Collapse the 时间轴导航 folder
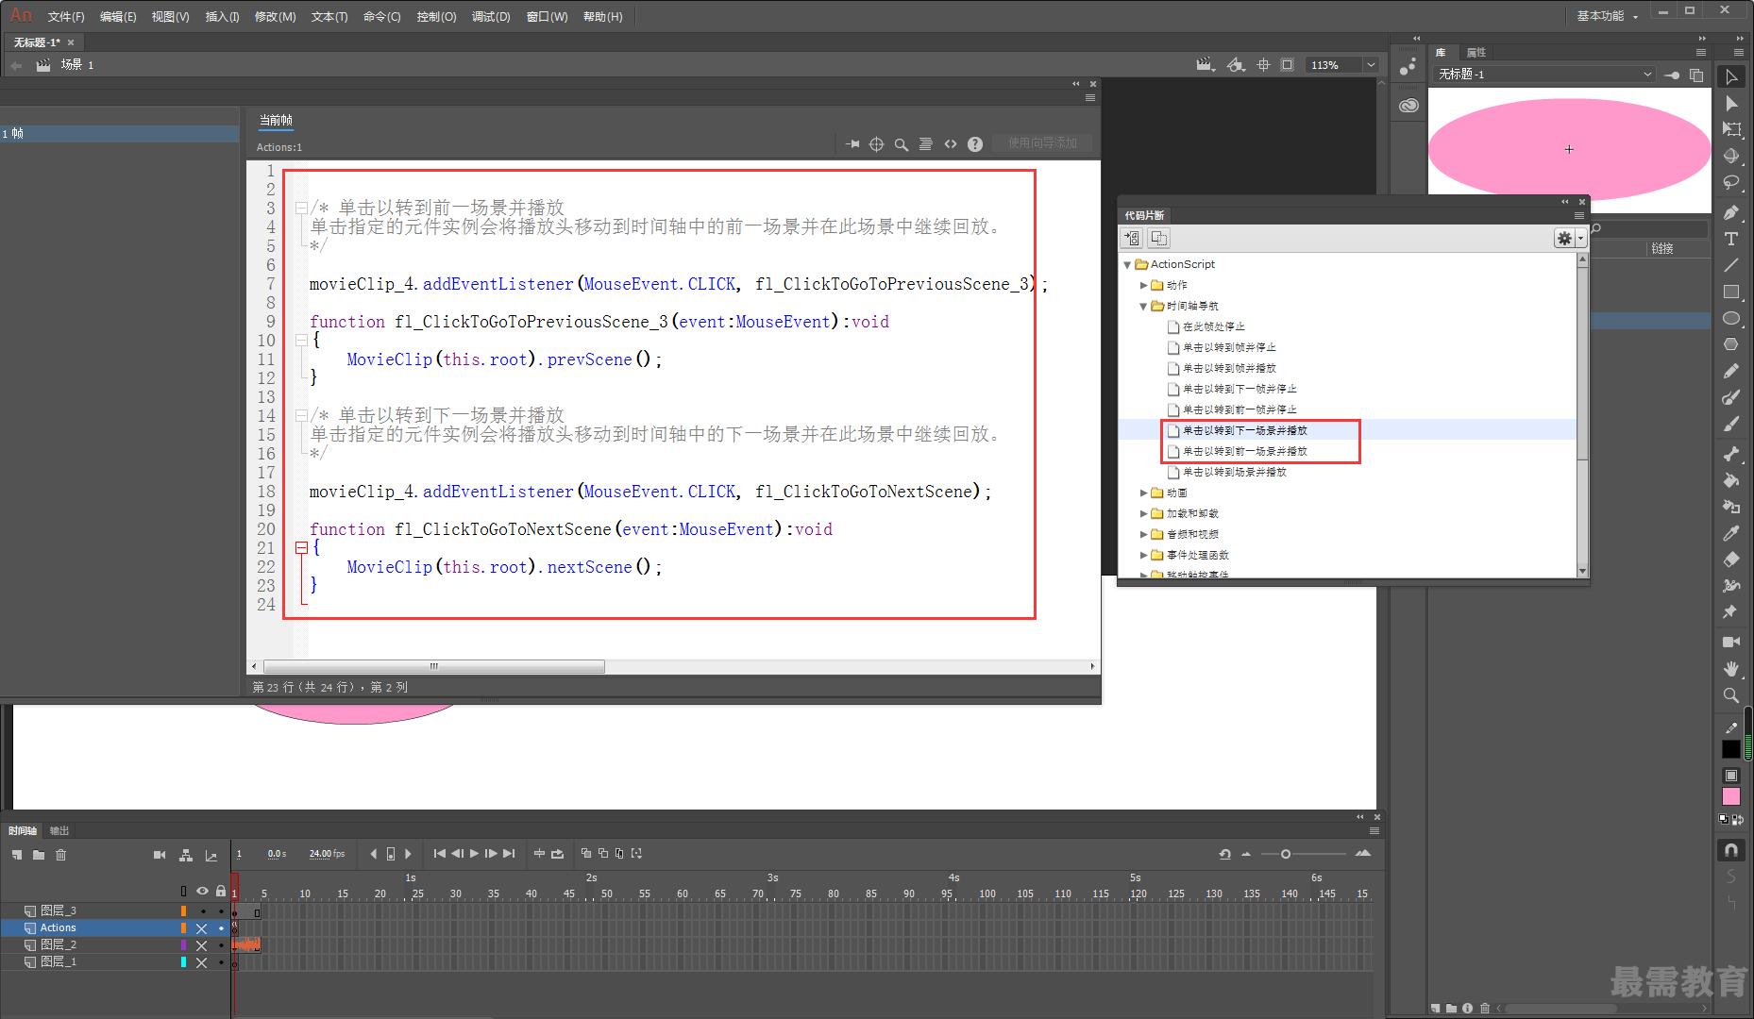1754x1019 pixels. pyautogui.click(x=1143, y=307)
